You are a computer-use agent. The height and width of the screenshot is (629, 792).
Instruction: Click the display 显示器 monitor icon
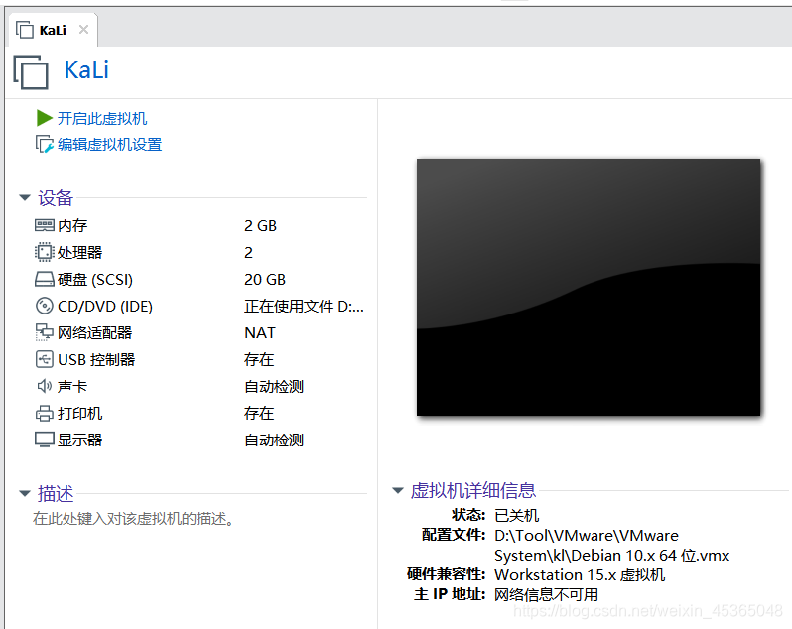point(44,440)
